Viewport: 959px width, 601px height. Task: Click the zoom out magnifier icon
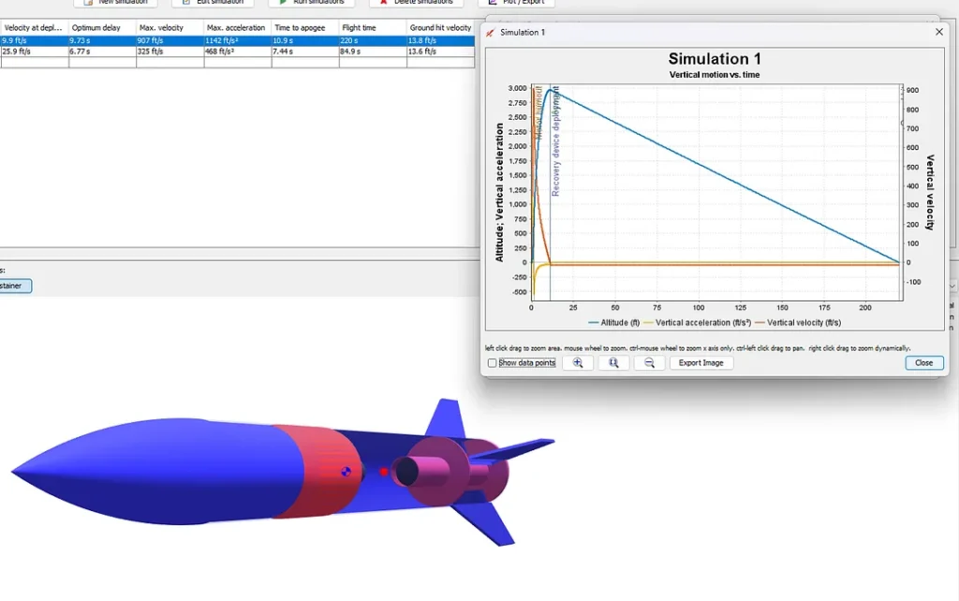(649, 362)
